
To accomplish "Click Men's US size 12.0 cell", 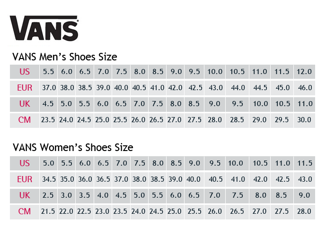I will (x=304, y=72).
